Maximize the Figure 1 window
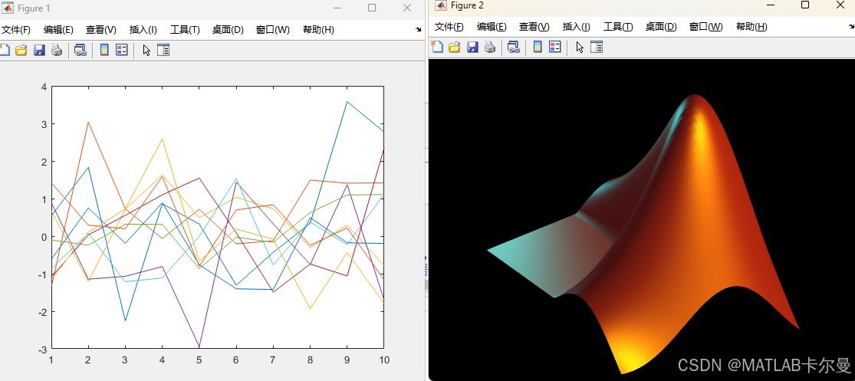The image size is (855, 381). click(372, 8)
